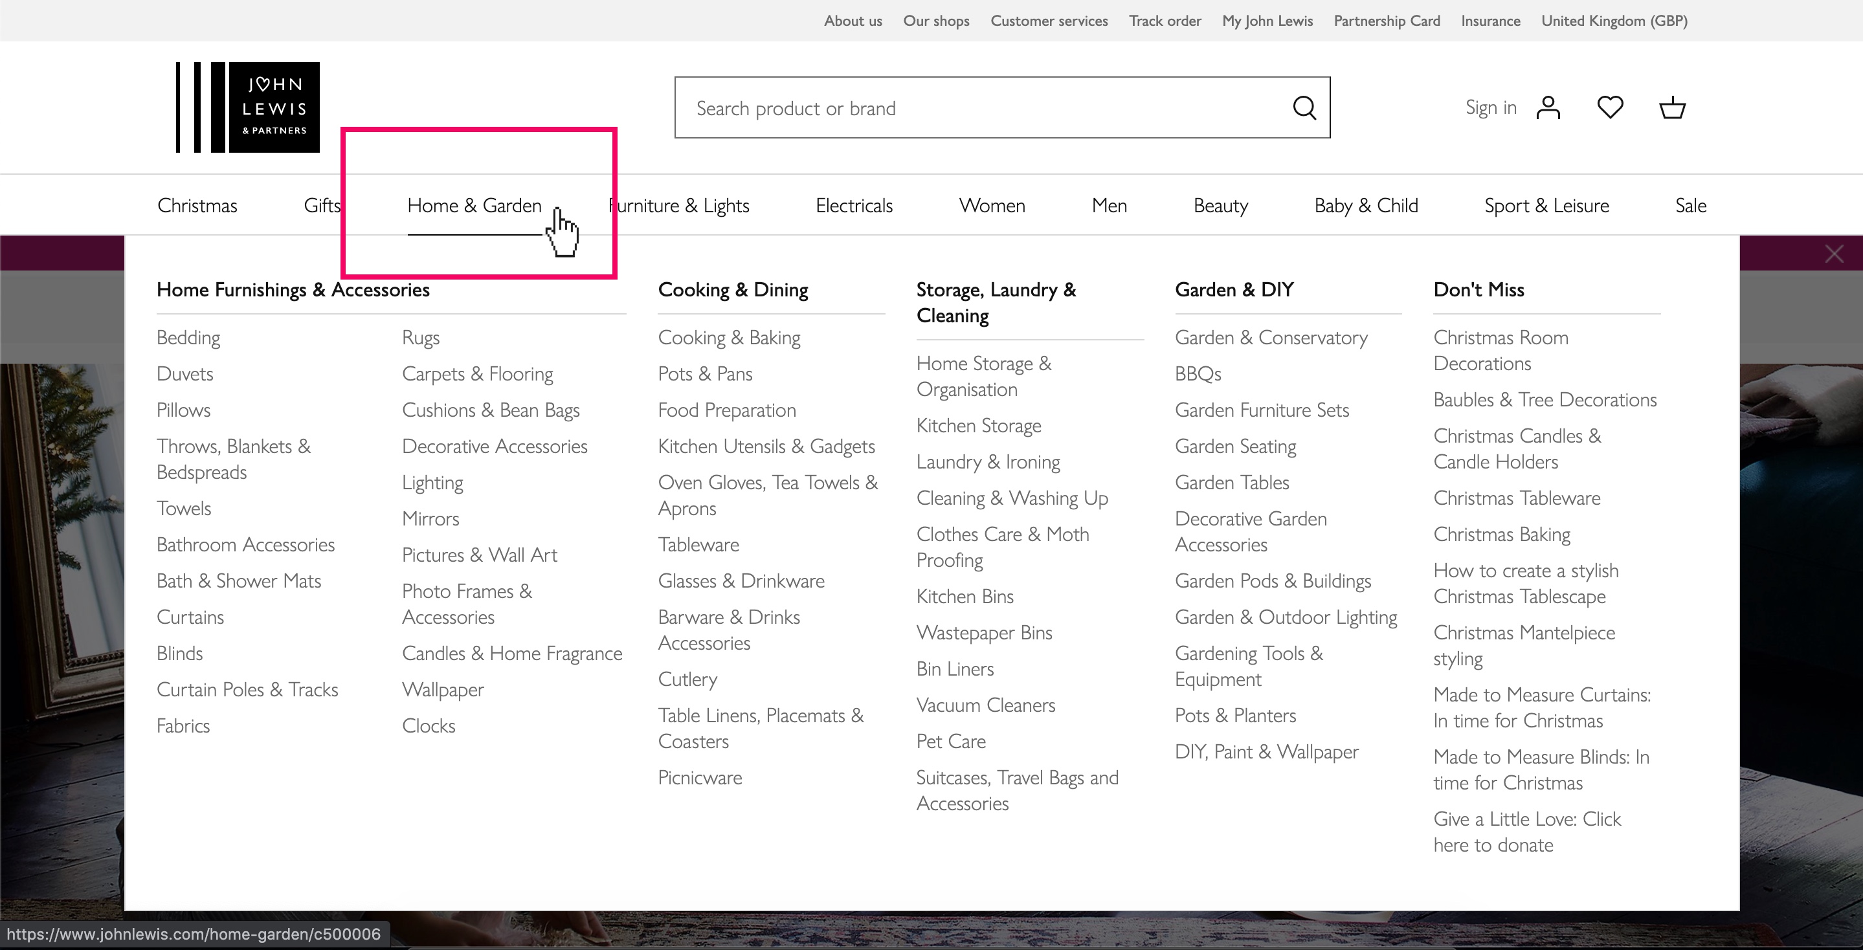Open the Christmas Baking link
Screen dimensions: 1863x950
coord(1502,533)
